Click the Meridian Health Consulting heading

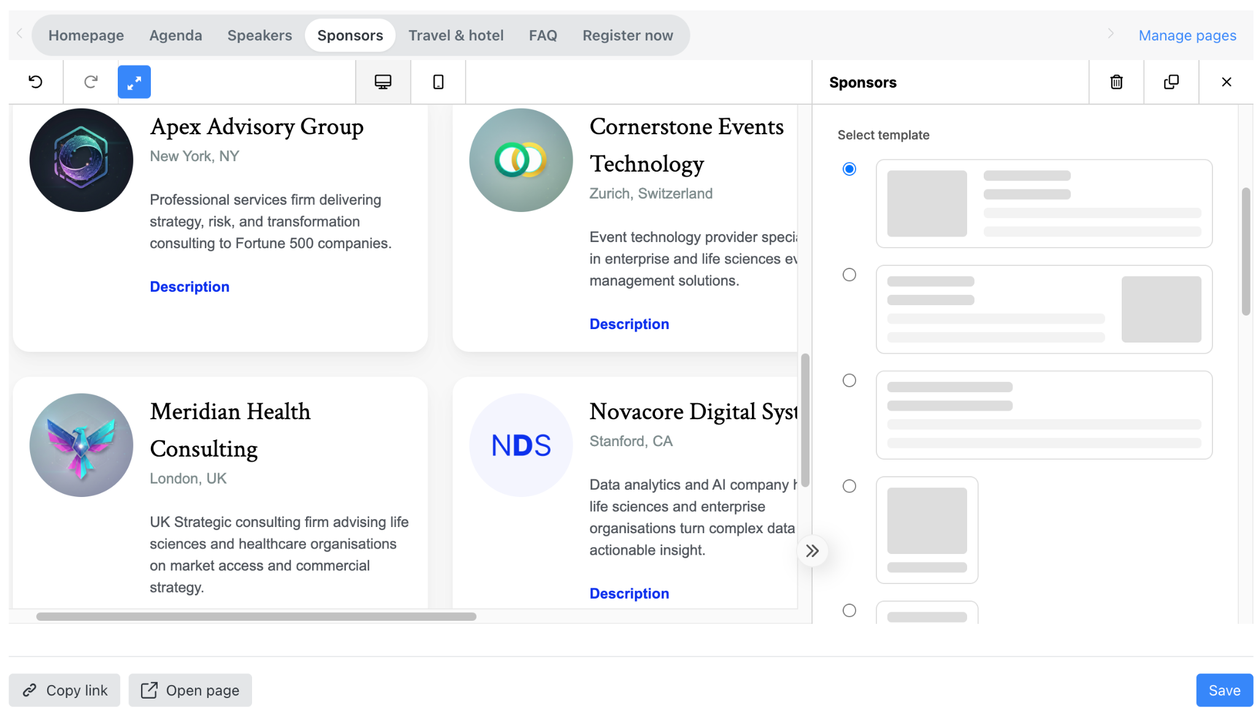[231, 430]
